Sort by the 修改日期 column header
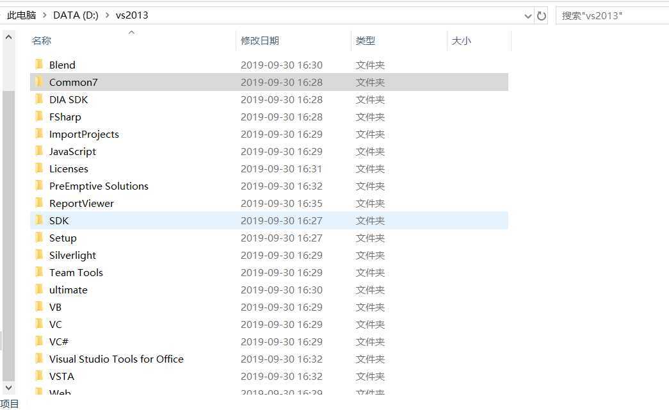This screenshot has height=410, width=669. click(x=260, y=40)
